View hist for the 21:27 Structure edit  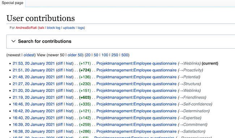point(69,84)
